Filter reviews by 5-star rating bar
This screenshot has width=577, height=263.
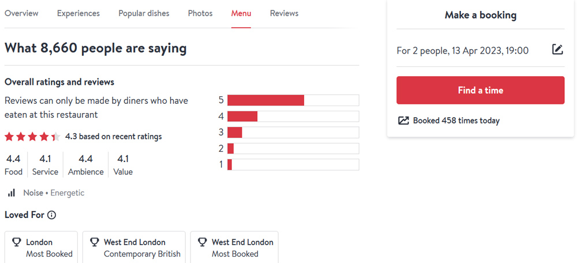click(x=293, y=100)
